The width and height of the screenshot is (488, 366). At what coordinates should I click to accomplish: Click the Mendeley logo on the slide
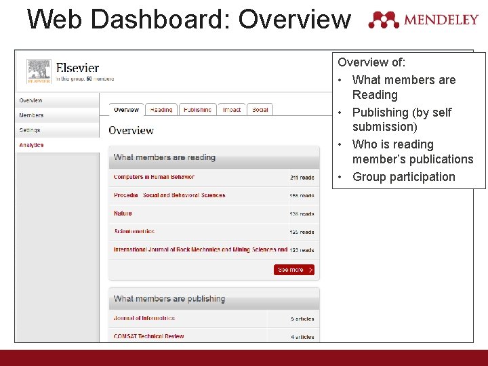click(423, 20)
